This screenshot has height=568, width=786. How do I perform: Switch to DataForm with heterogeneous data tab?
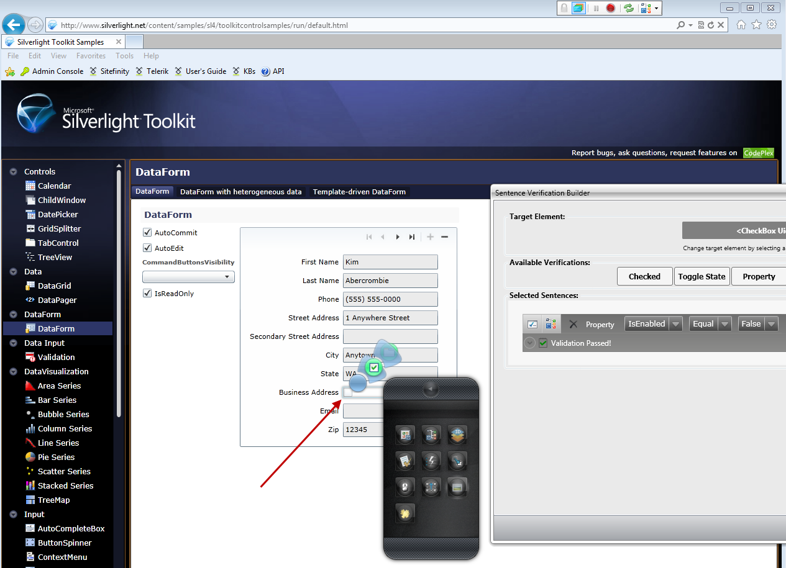click(241, 192)
